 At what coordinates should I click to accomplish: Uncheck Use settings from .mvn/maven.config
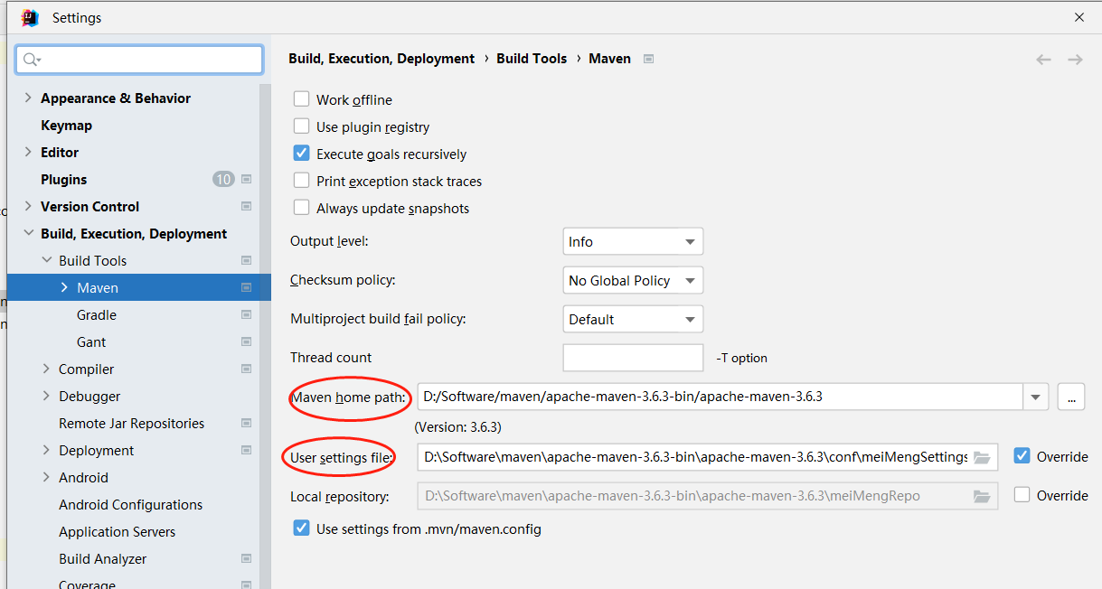[x=302, y=528]
